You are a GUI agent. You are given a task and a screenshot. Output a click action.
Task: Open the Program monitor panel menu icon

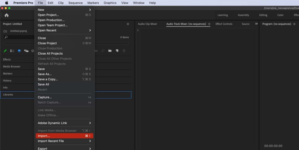click(x=294, y=24)
